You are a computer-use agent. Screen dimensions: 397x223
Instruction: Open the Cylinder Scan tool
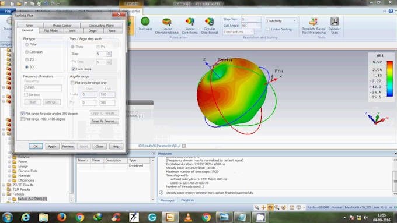pos(335,26)
